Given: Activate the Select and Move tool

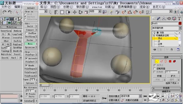Looking at the screenshot, I should [75, 12].
